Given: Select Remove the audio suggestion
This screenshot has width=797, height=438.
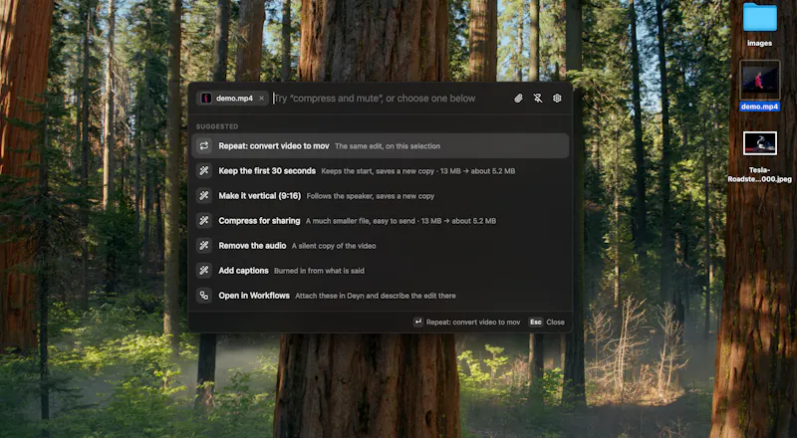Looking at the screenshot, I should pyautogui.click(x=381, y=246).
